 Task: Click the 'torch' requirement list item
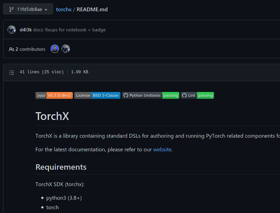(x=52, y=208)
